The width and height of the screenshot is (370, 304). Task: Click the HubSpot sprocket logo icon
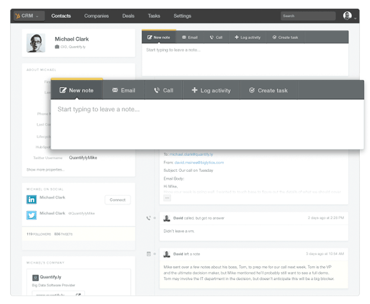click(18, 16)
